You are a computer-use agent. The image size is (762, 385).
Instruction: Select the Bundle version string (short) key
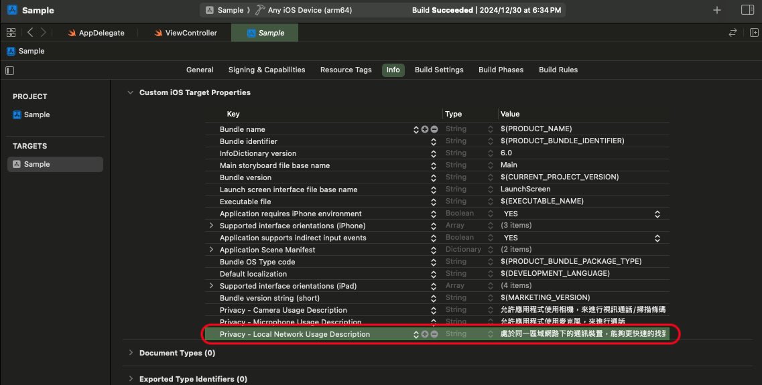click(x=269, y=298)
